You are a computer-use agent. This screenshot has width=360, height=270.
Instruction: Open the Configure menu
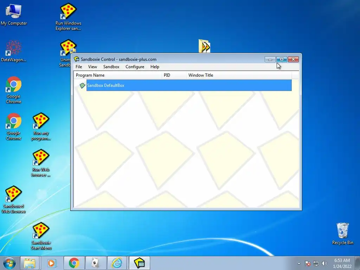pos(135,67)
